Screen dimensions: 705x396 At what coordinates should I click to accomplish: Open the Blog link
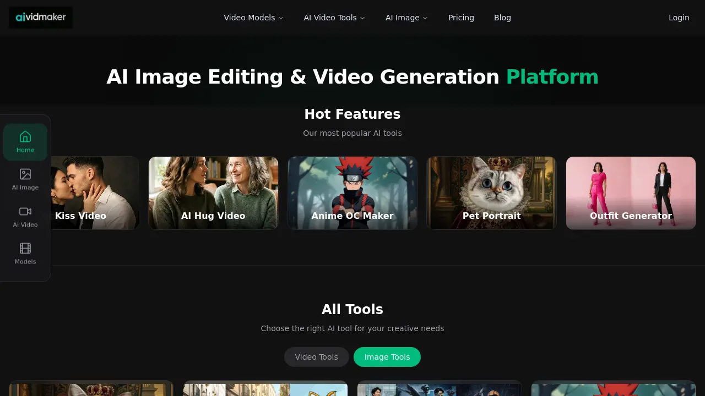pos(502,18)
